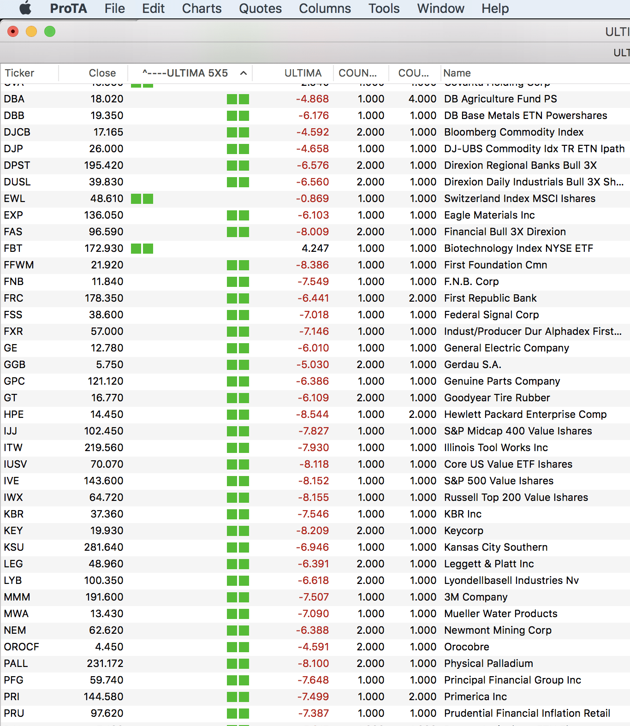Select the 'F.N.B. Corp' name cell

[471, 282]
